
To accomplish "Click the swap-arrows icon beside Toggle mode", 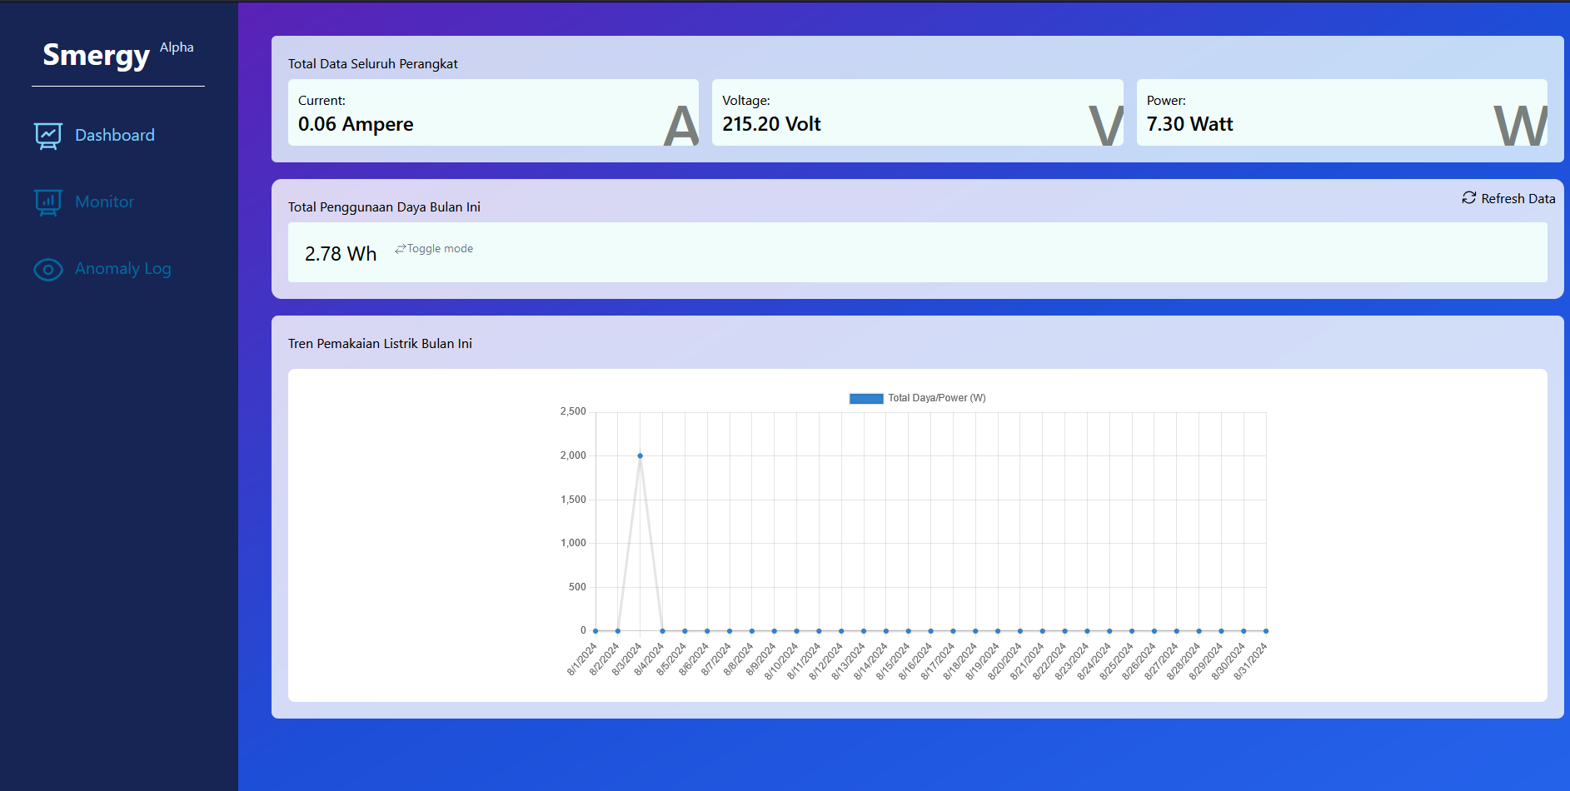I will [x=400, y=249].
